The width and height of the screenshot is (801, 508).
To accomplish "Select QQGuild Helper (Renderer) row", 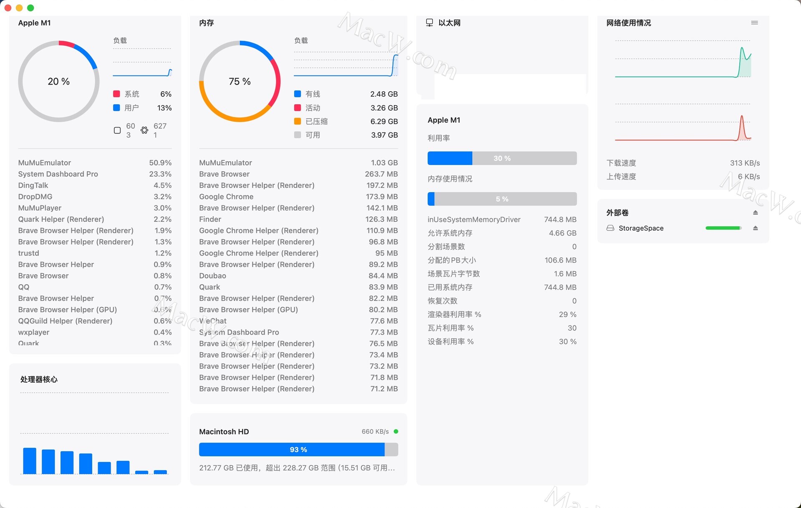I will [x=95, y=321].
